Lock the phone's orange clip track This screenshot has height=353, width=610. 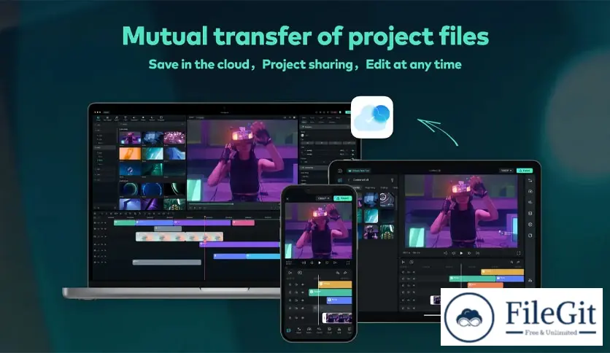290,284
